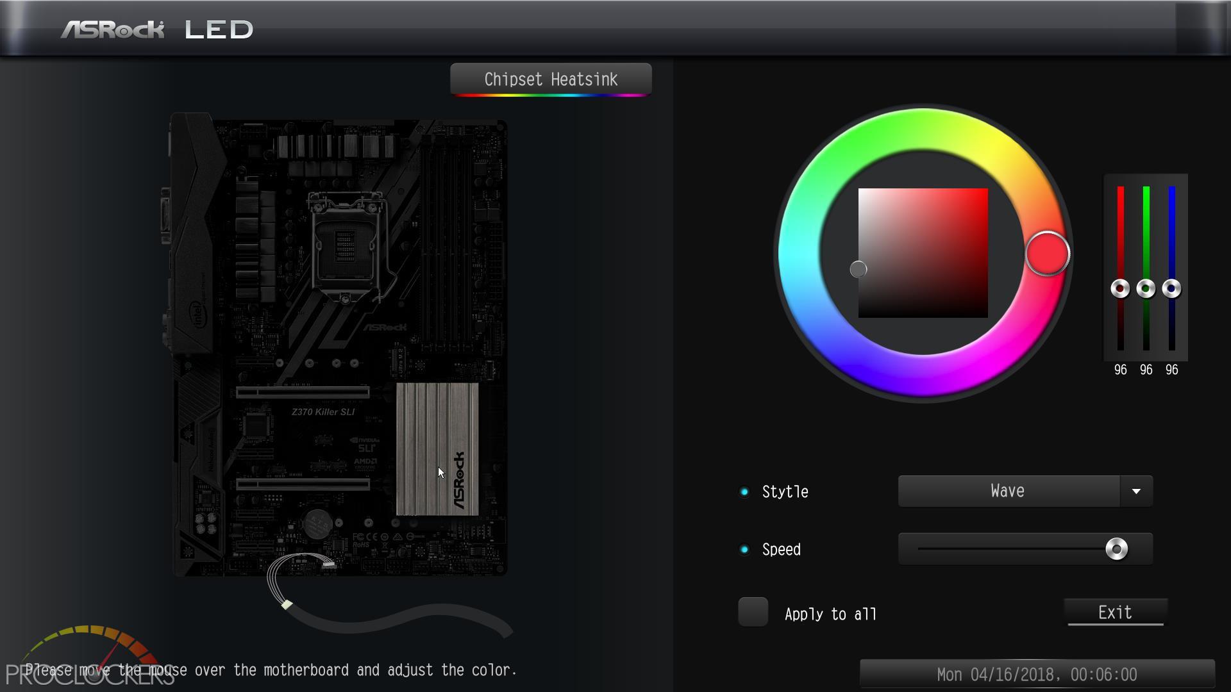Click the Speed slider knob

coord(1116,549)
